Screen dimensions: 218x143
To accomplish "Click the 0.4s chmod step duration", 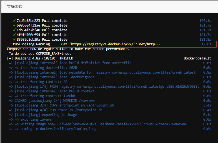I will [x=207, y=110].
